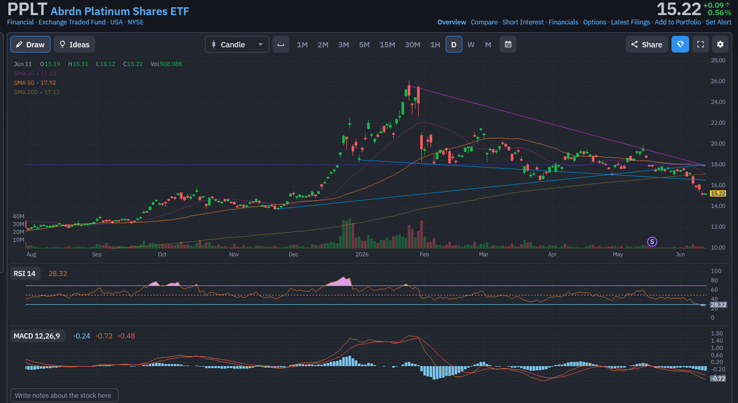The width and height of the screenshot is (738, 403).
Task: Select the 15M timeframe
Action: 387,44
